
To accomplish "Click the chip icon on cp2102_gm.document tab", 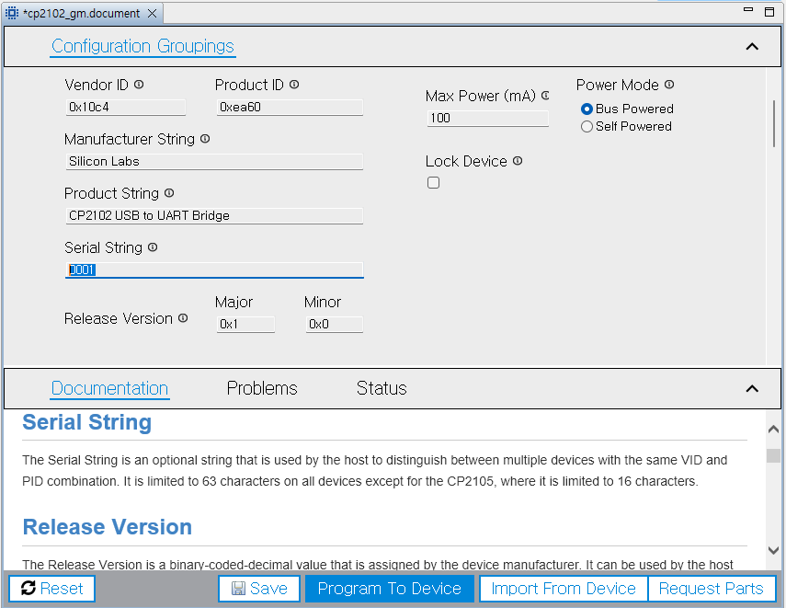I will pos(12,13).
